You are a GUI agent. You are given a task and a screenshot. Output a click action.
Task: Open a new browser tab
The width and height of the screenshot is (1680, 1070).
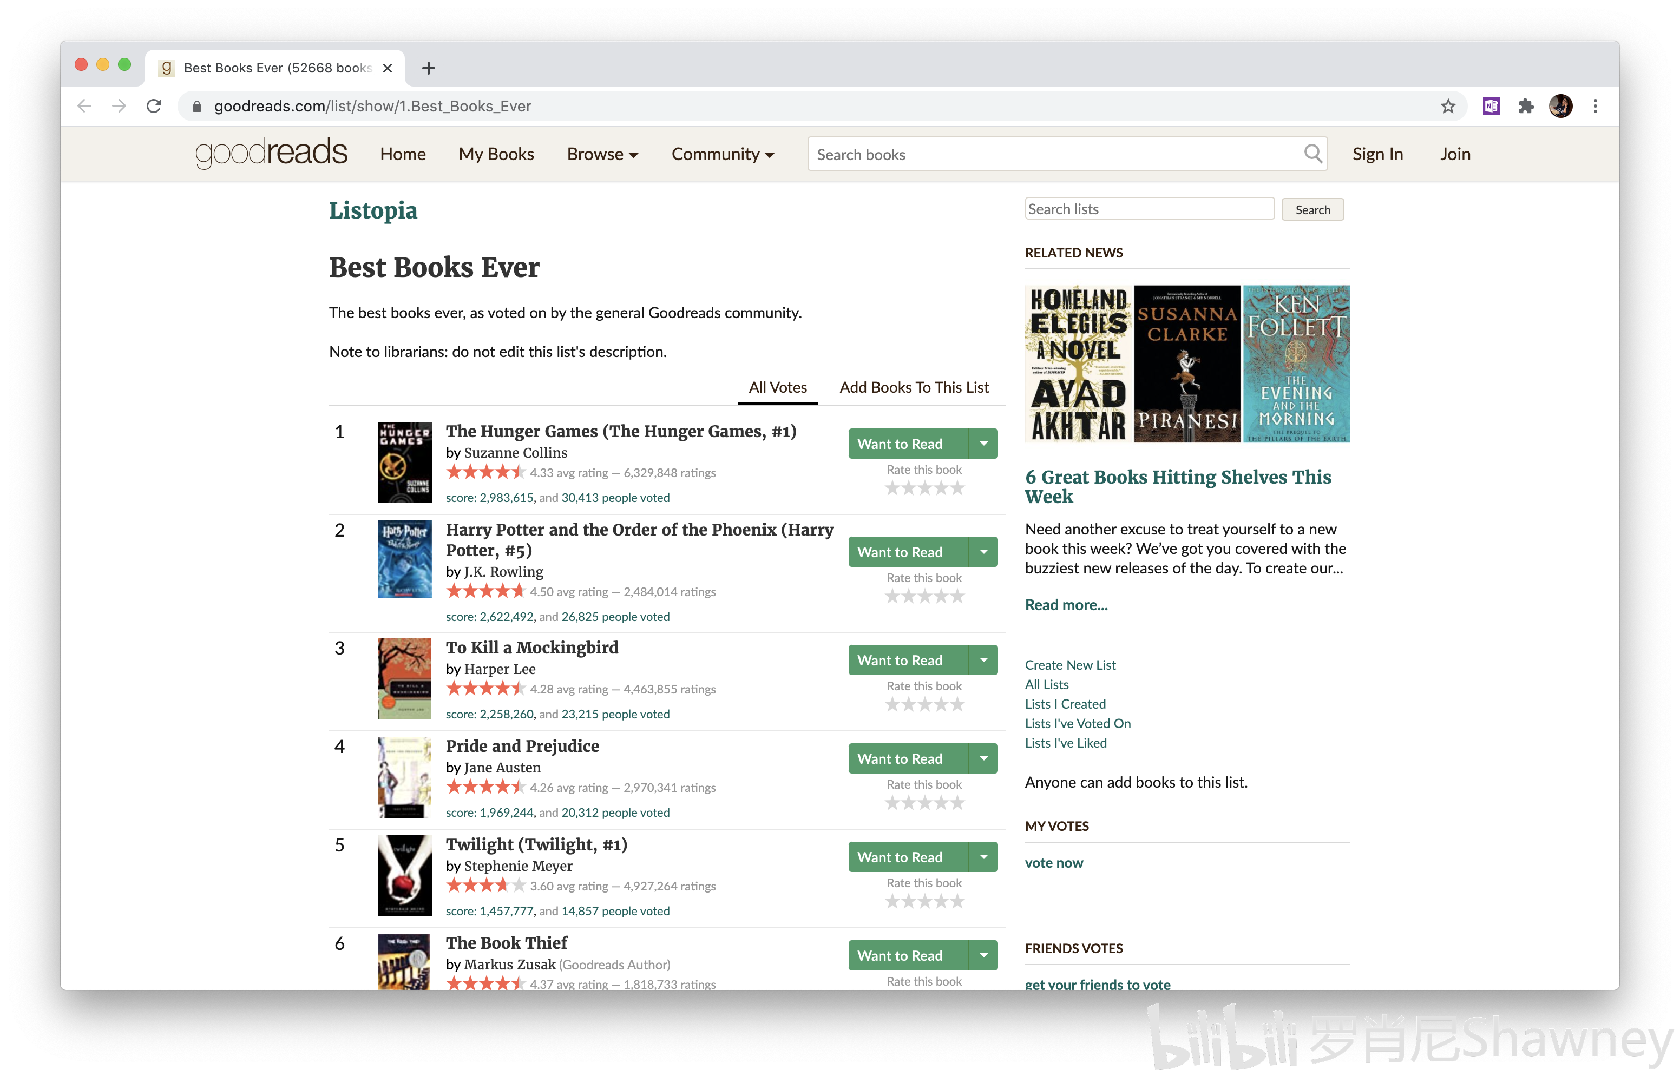click(x=428, y=68)
